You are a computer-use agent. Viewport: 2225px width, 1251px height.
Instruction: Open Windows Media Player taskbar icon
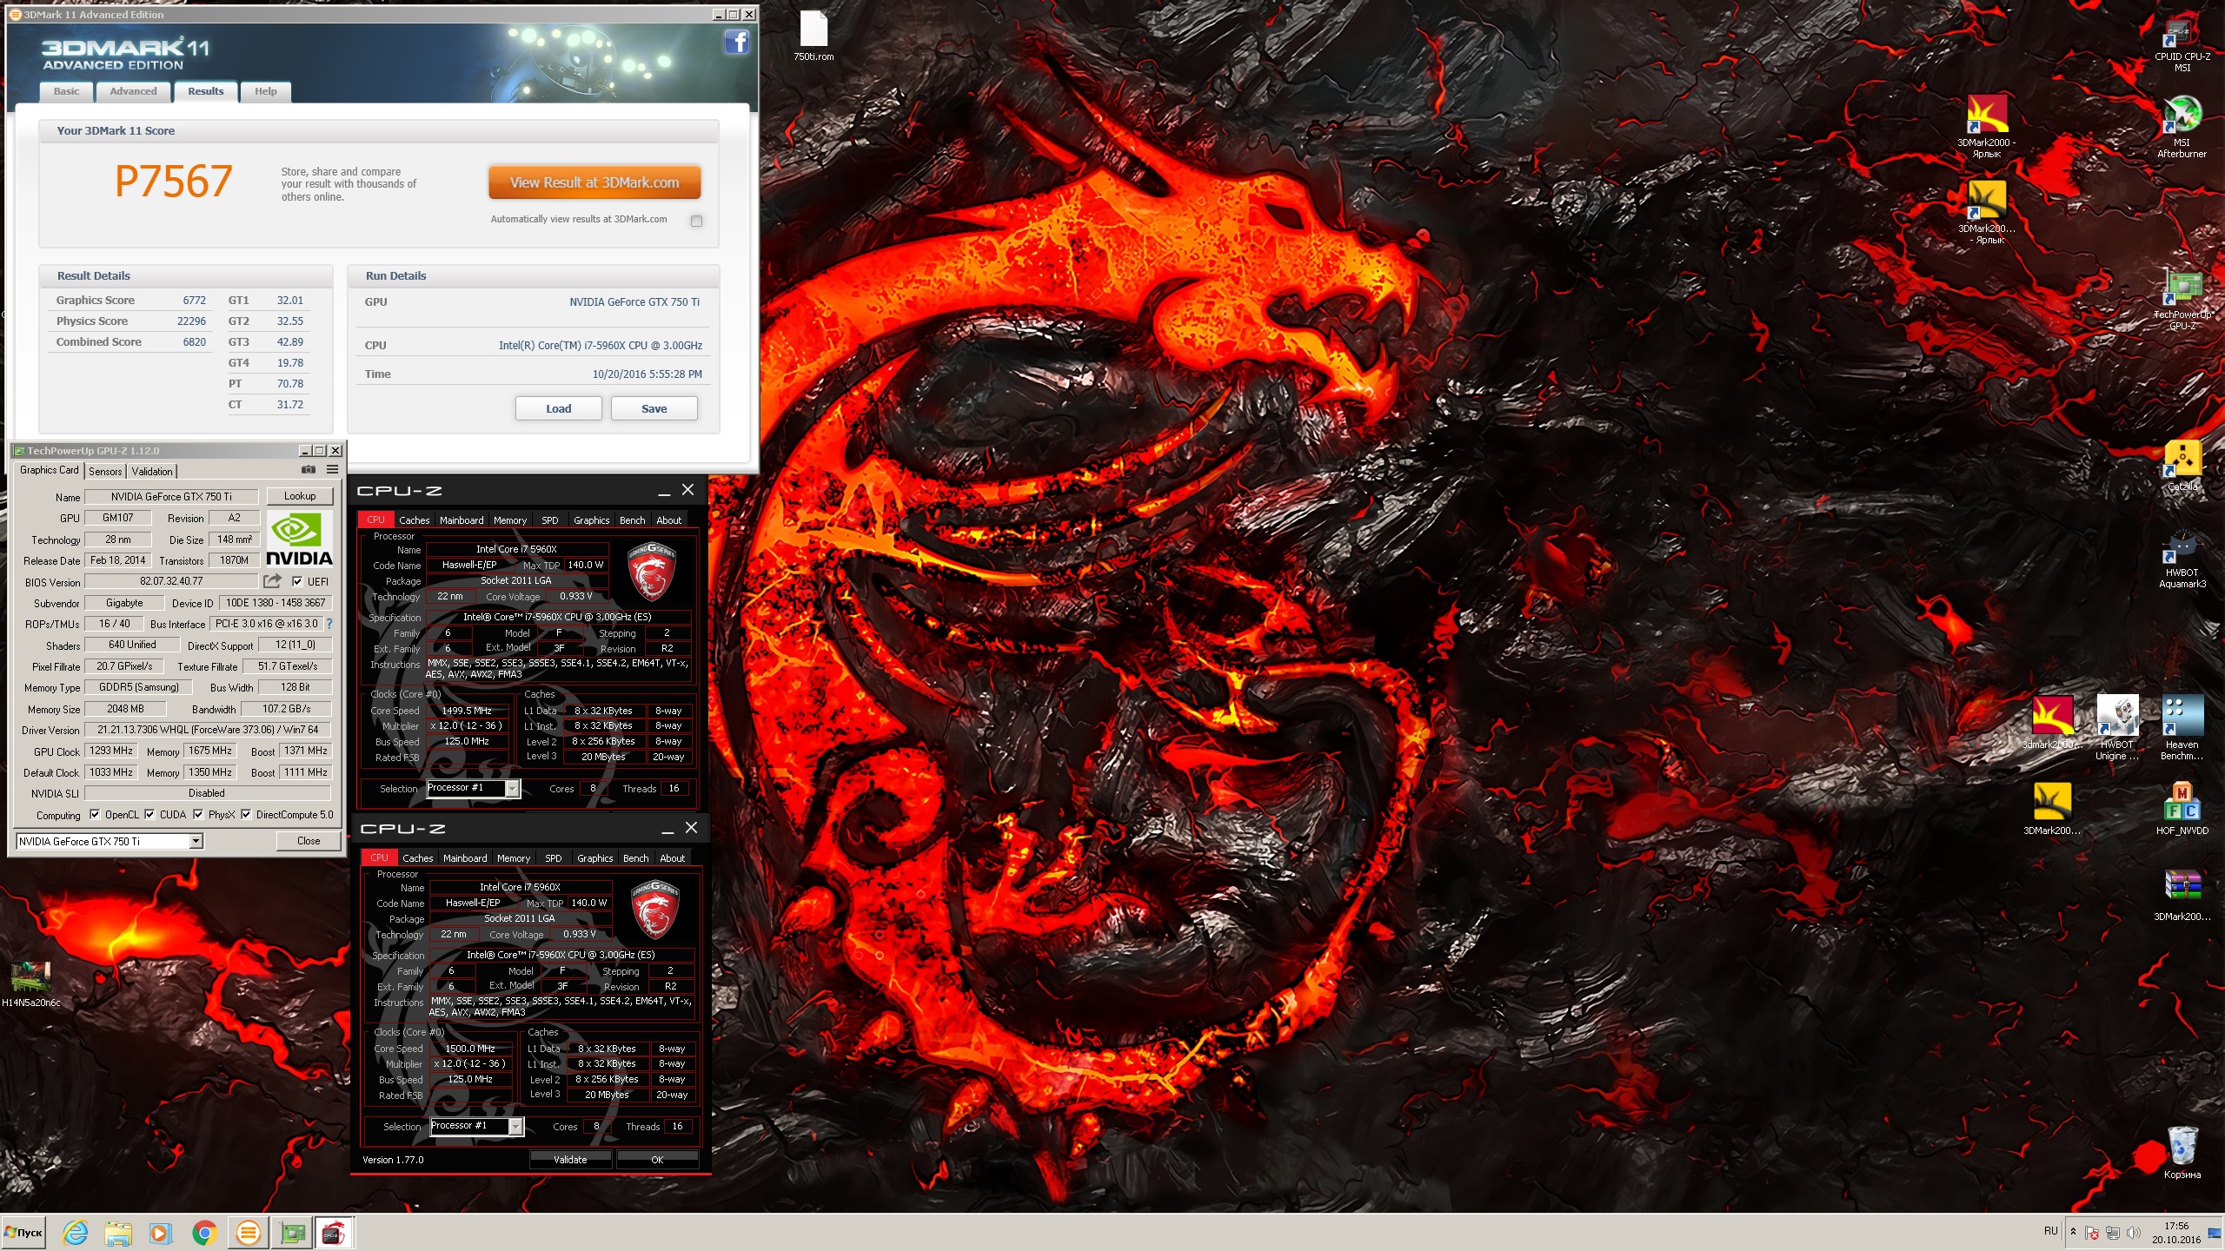(160, 1232)
